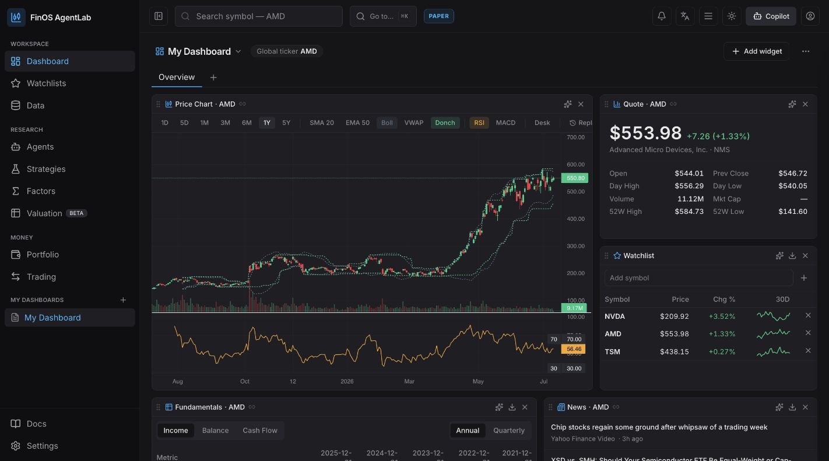Open the Go to command palette
829x461 pixels.
coord(383,16)
